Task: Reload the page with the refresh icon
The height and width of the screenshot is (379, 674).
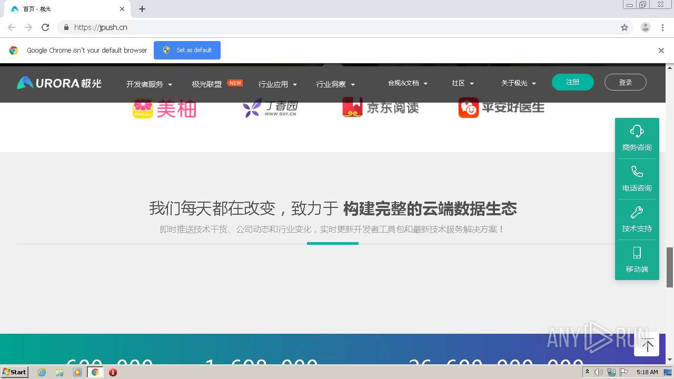Action: pos(45,27)
